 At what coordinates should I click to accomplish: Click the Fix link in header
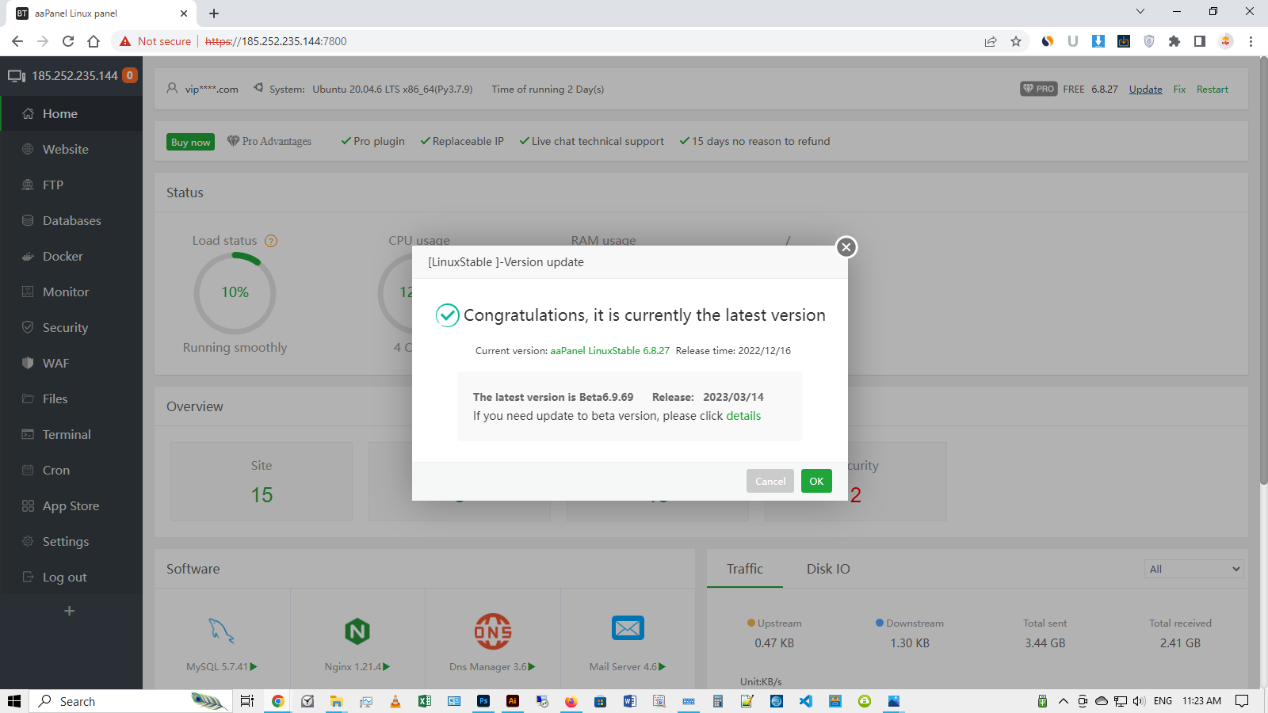tap(1179, 89)
